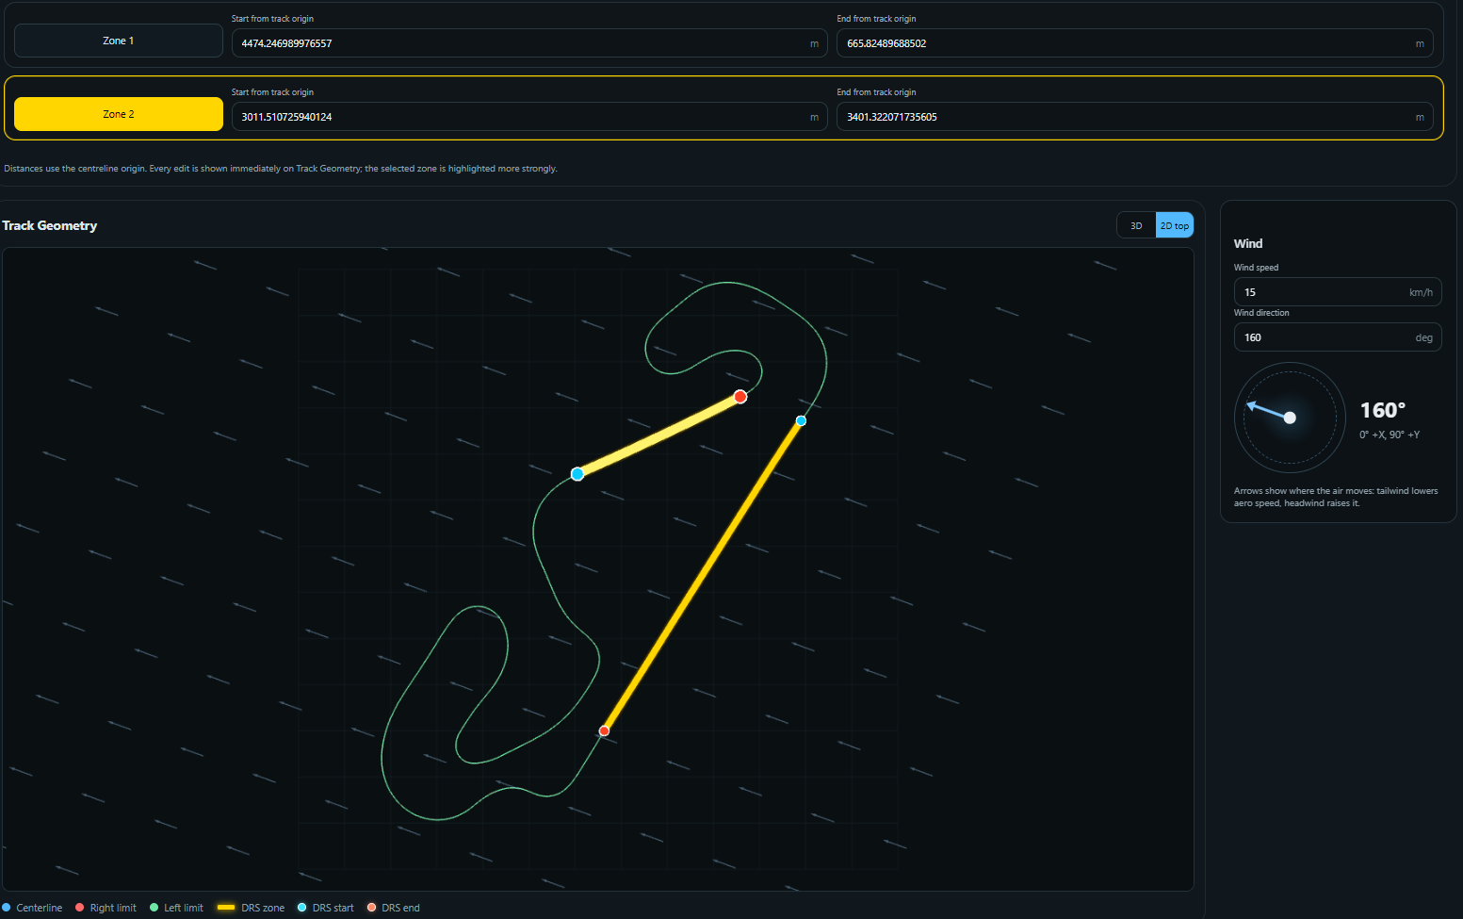Click the deg unit in wind direction
Image resolution: width=1463 pixels, height=919 pixels.
(1423, 337)
